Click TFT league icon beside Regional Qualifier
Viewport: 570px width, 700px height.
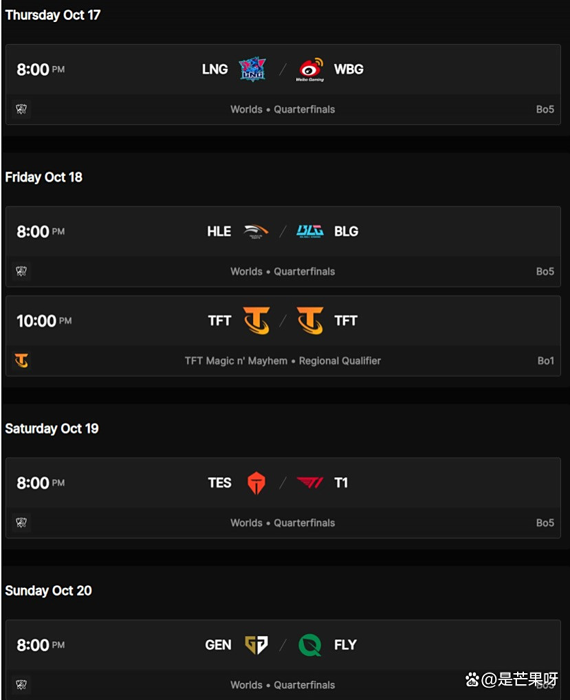coord(21,360)
